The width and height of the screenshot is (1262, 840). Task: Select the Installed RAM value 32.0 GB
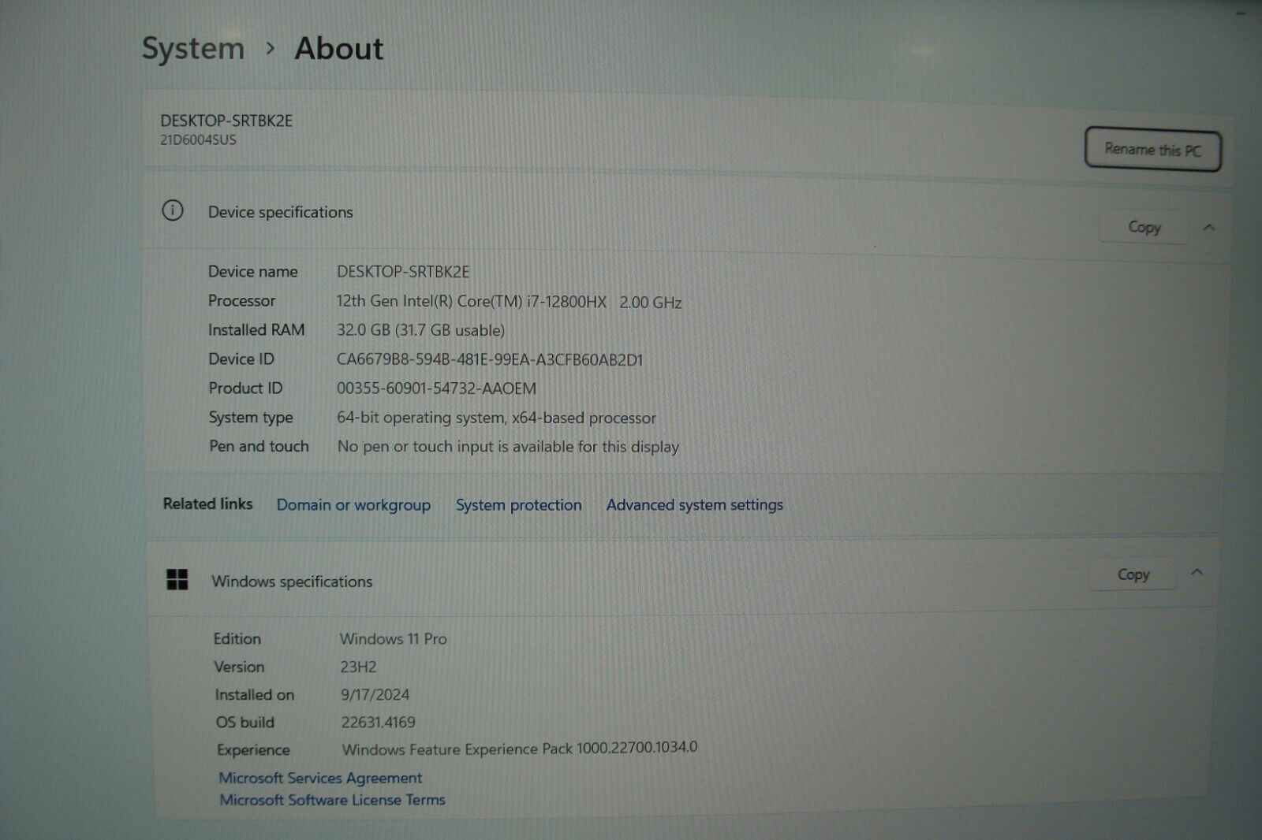420,330
